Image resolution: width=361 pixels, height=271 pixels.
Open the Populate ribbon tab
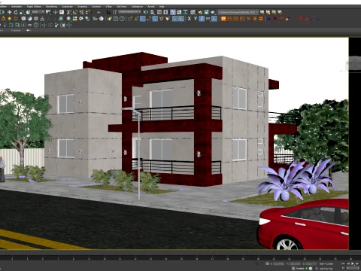pos(16,30)
